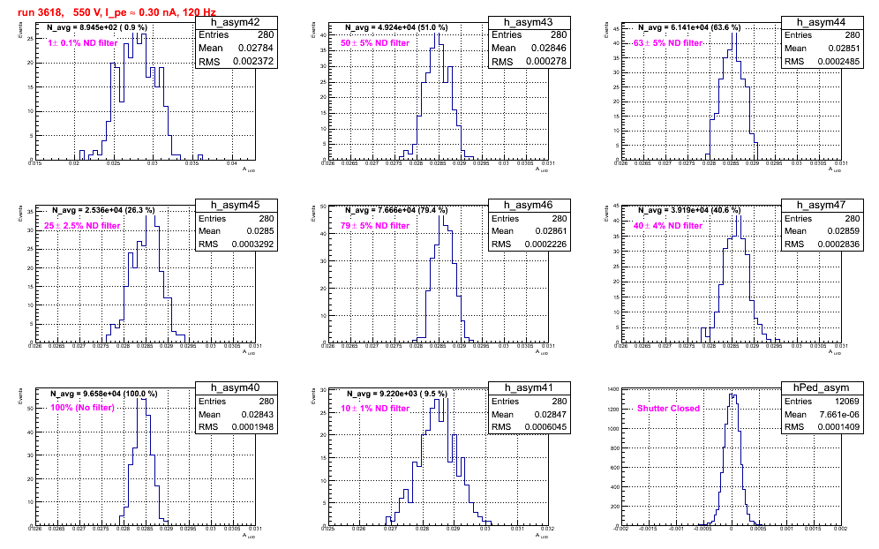Select the h_asym40 stats box title
The width and height of the screenshot is (879, 549).
point(236,387)
